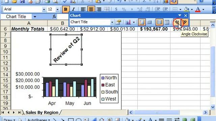Go to next sheet tab arrow

click(13, 113)
